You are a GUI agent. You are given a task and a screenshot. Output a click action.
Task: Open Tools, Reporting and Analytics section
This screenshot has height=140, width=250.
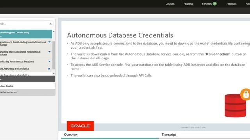14,68
